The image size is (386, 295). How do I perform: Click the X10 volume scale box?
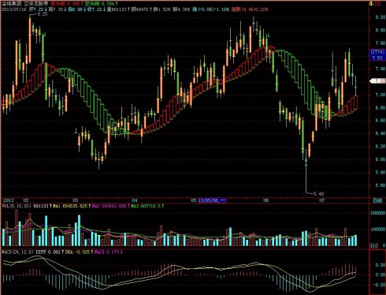click(374, 246)
